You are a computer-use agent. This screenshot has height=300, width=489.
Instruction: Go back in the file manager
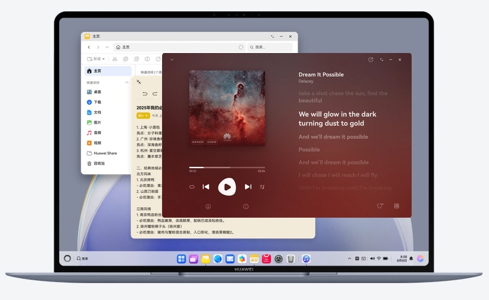pyautogui.click(x=89, y=47)
